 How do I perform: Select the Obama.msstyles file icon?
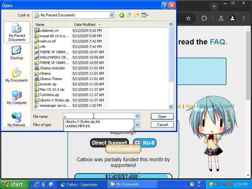pyautogui.click(x=37, y=68)
